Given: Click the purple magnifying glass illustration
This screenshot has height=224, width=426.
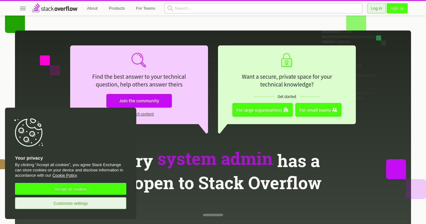Looking at the screenshot, I should [x=139, y=60].
